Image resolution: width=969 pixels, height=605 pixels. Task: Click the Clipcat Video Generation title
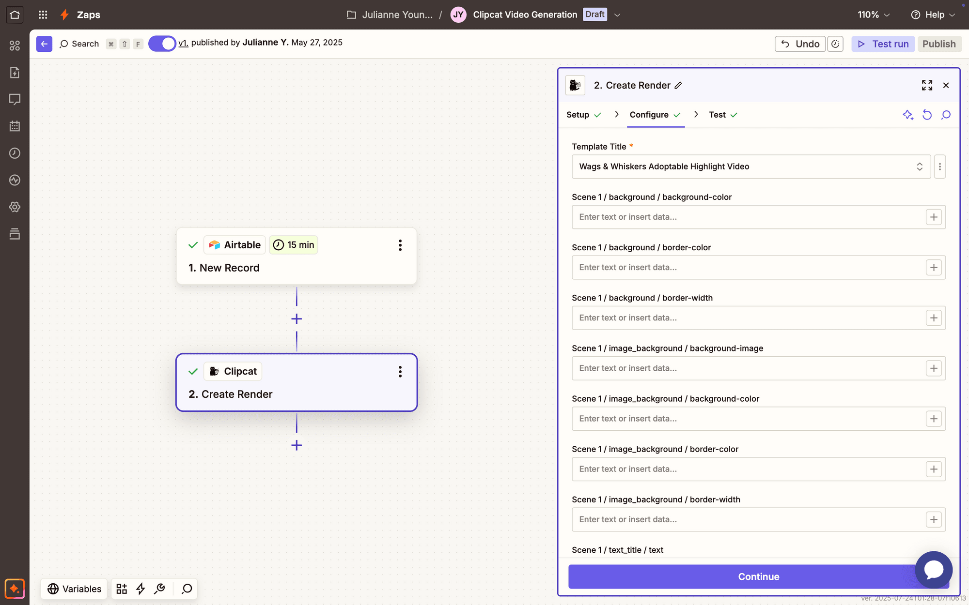pyautogui.click(x=525, y=15)
